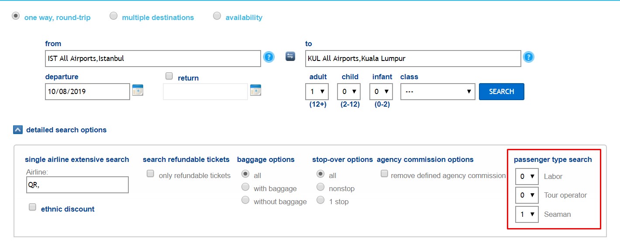This screenshot has width=620, height=249.
Task: Open the adult passenger count dropdown
Action: tap(317, 92)
